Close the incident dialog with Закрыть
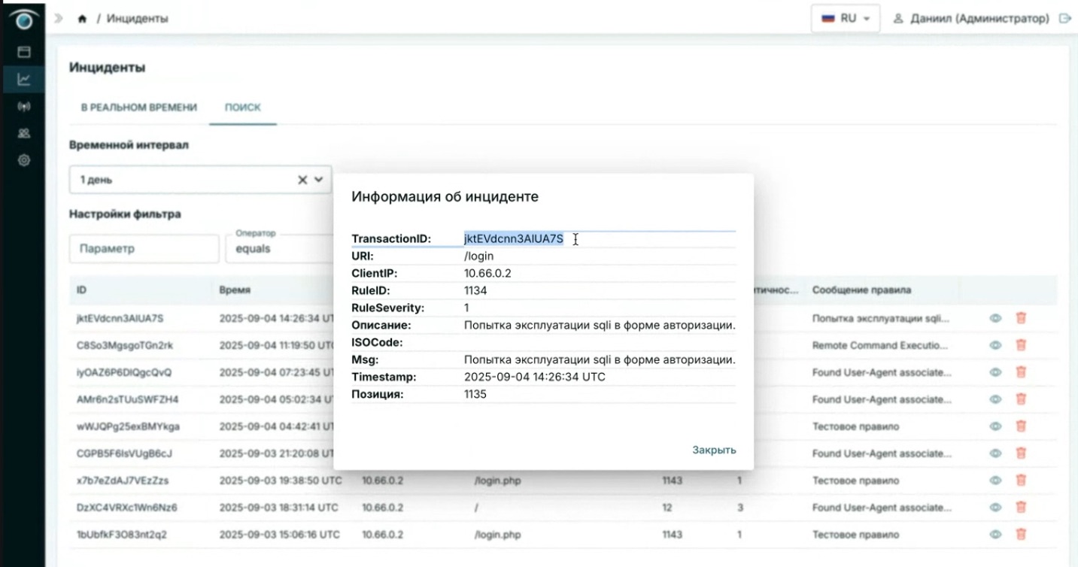Viewport: 1078px width, 567px height. (x=714, y=450)
